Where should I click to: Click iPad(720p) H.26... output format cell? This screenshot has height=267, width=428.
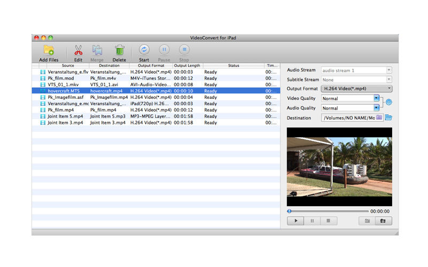click(x=150, y=104)
